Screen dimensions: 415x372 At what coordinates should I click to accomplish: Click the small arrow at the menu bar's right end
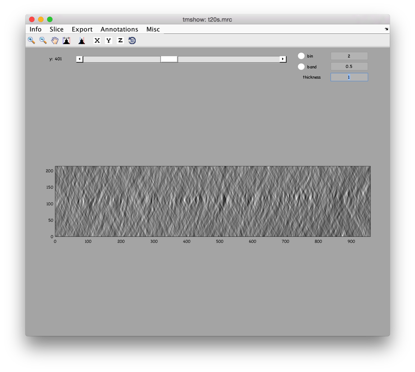coord(386,29)
